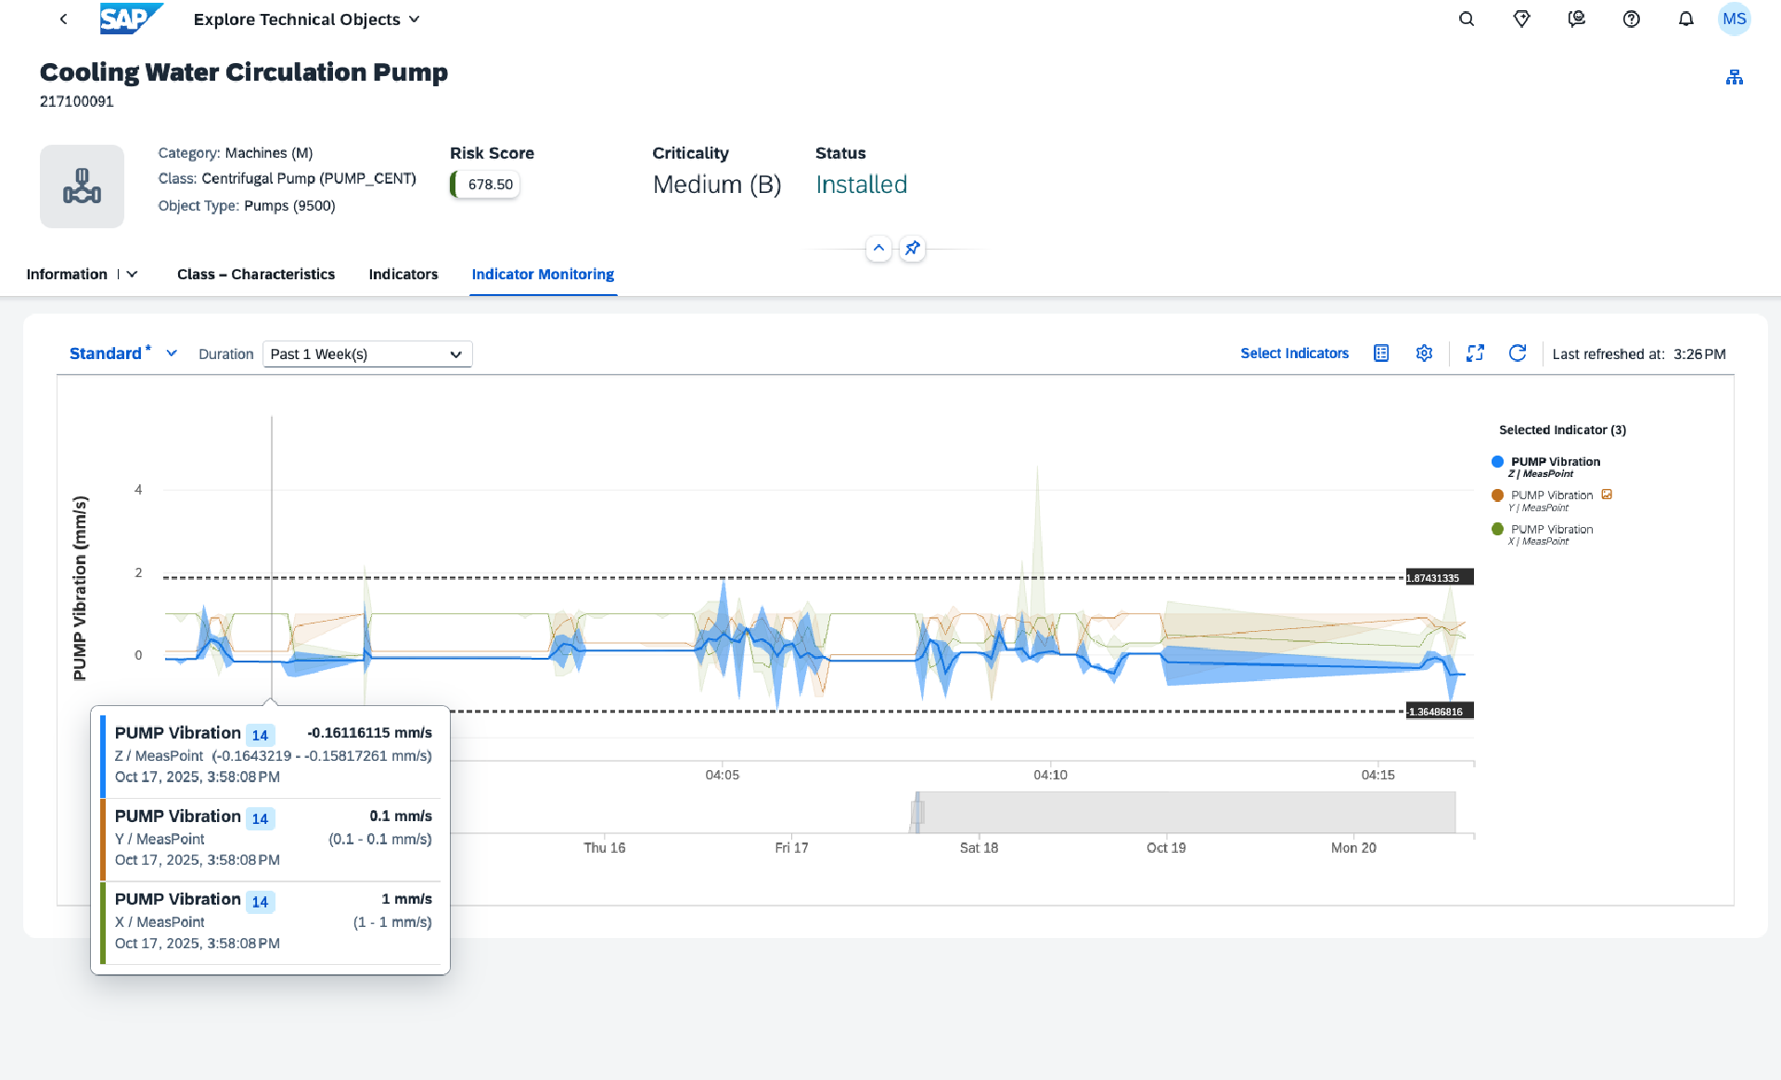The image size is (1781, 1080).
Task: Go to the Indicators tab
Action: (x=403, y=275)
